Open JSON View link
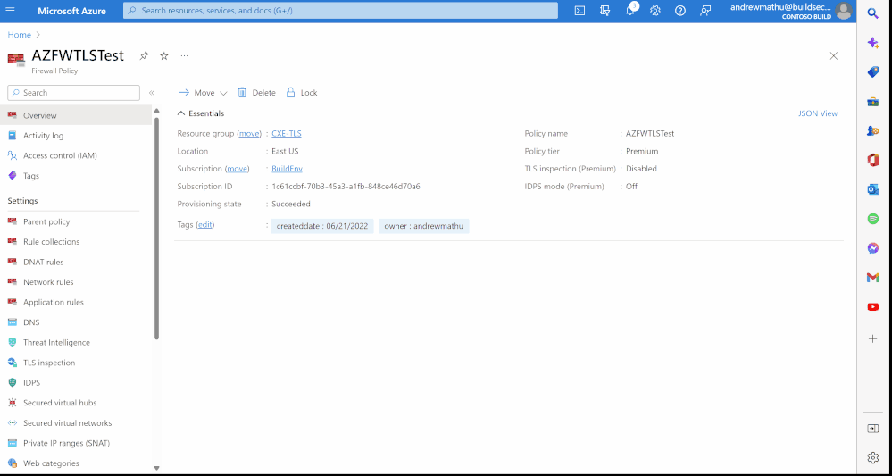The height and width of the screenshot is (476, 892). [x=818, y=113]
